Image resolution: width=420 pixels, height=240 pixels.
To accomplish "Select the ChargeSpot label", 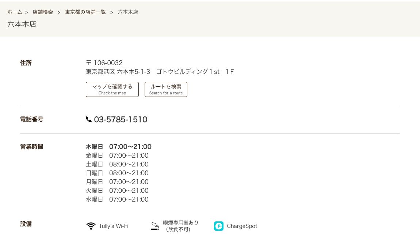I will (x=242, y=226).
